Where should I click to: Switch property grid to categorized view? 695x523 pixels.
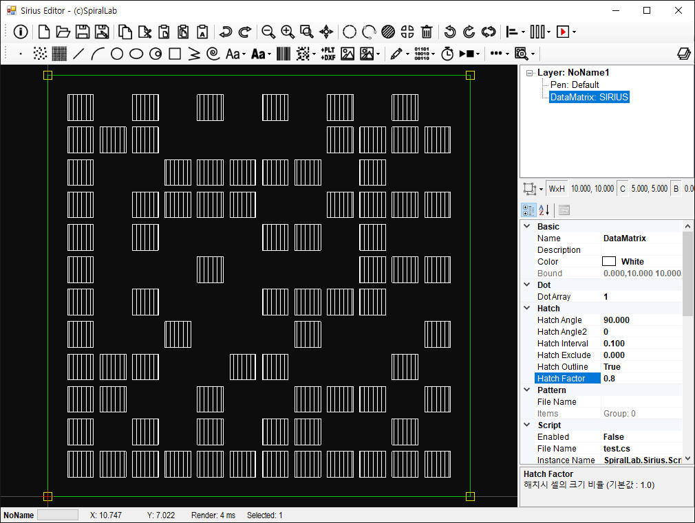[x=528, y=210]
